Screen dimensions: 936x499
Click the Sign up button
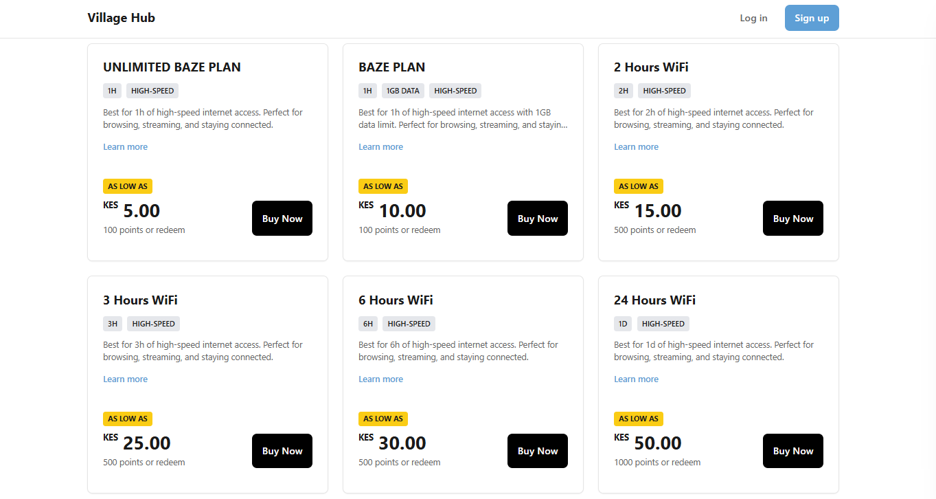click(812, 18)
